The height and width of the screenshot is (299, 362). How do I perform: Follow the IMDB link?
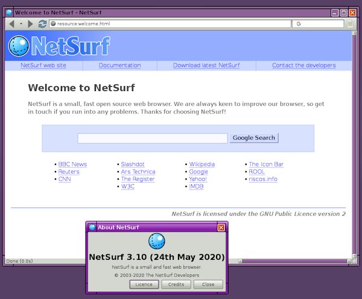coord(196,186)
